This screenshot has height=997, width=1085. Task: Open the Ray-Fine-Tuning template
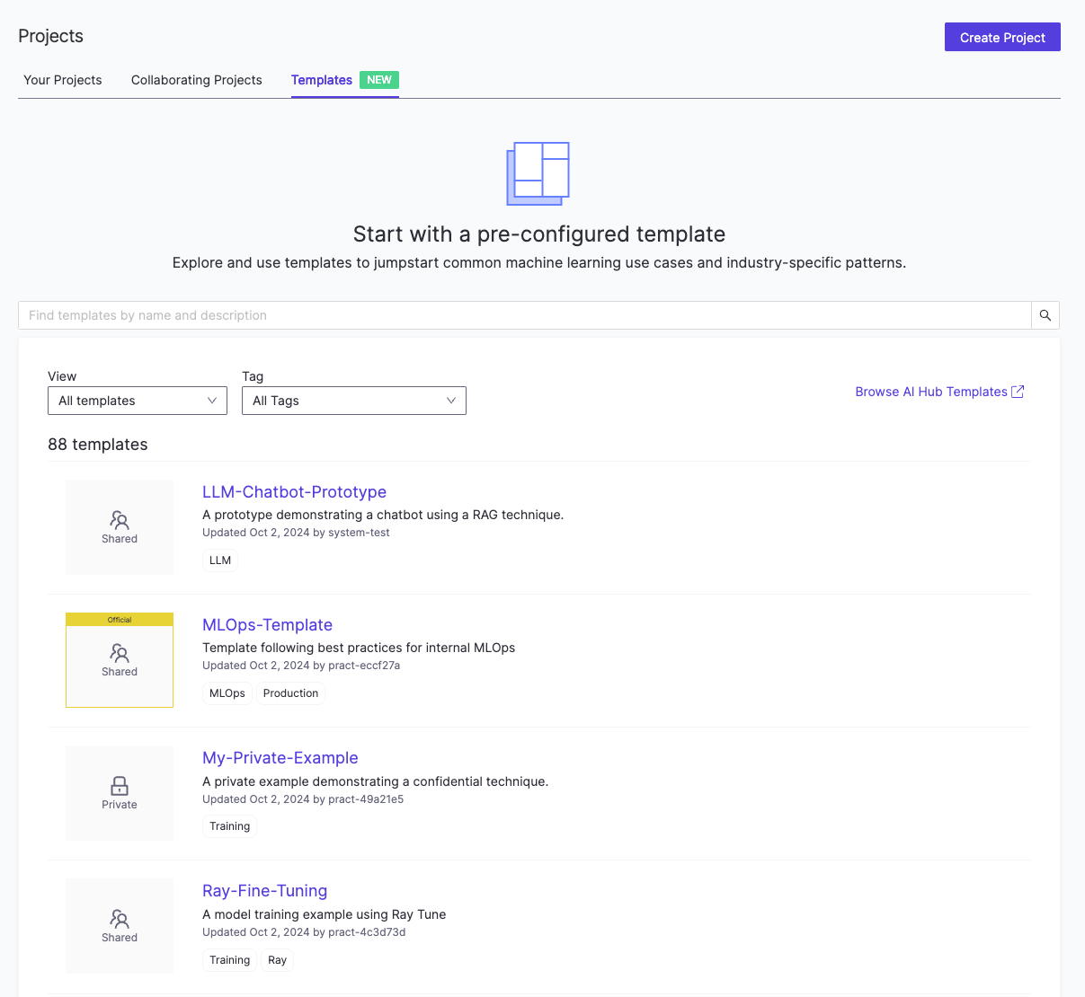[x=264, y=891]
